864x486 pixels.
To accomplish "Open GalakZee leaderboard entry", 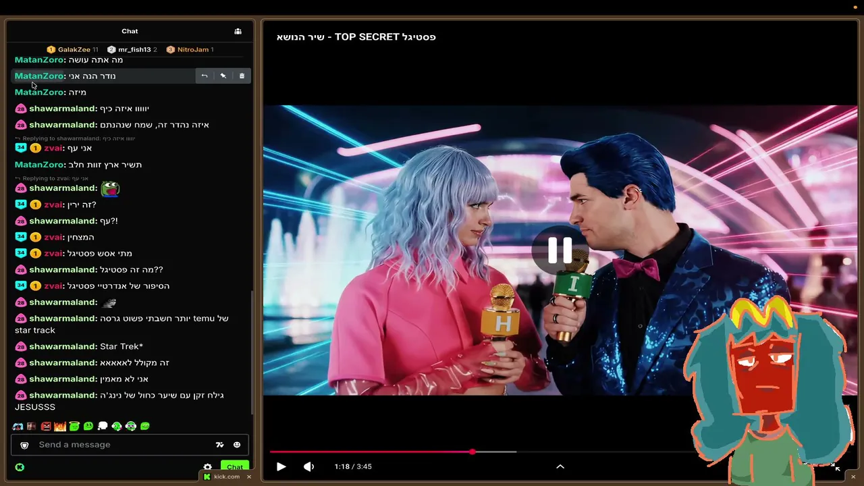I will click(x=72, y=49).
